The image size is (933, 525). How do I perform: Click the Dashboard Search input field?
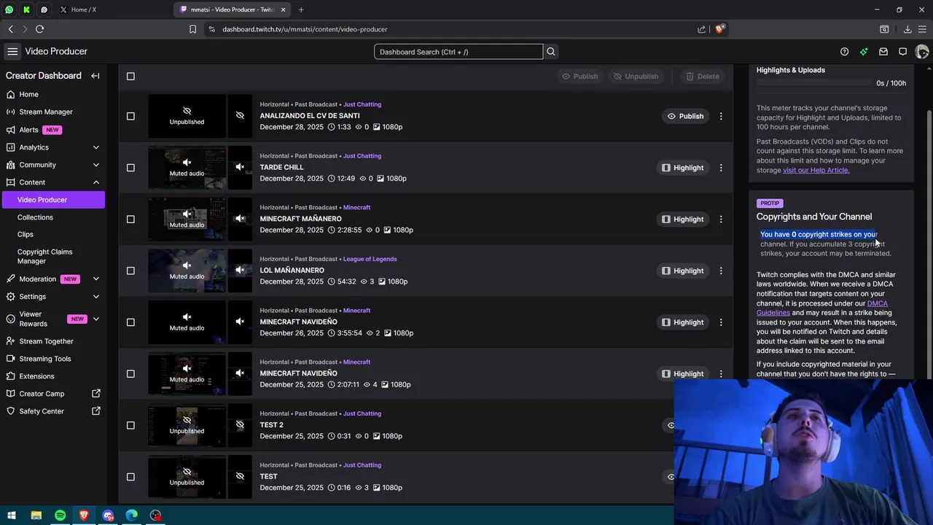[x=458, y=52]
